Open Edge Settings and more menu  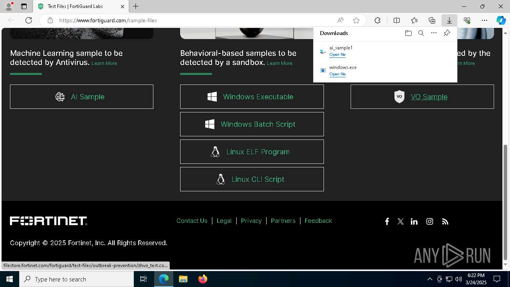[x=484, y=20]
